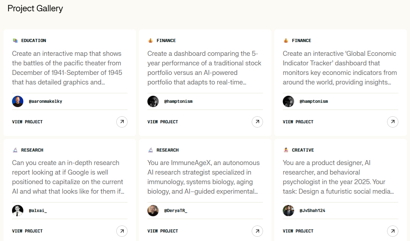Click arrow icon on ImmuneAgeX research card
The height and width of the screenshot is (241, 410).
click(x=257, y=231)
